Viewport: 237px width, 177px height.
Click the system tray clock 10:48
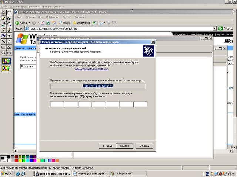point(231,174)
